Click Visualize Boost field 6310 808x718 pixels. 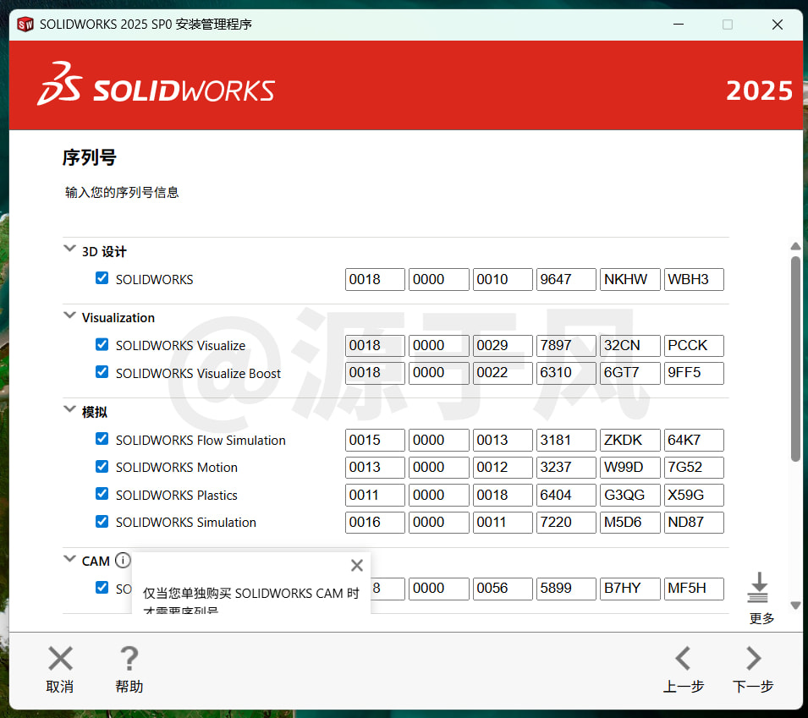(566, 373)
